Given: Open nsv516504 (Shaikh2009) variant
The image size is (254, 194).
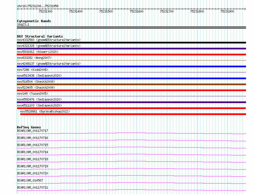Looking at the screenshot, I should click(36, 82).
